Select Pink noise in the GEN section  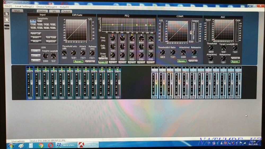[x=35, y=55]
